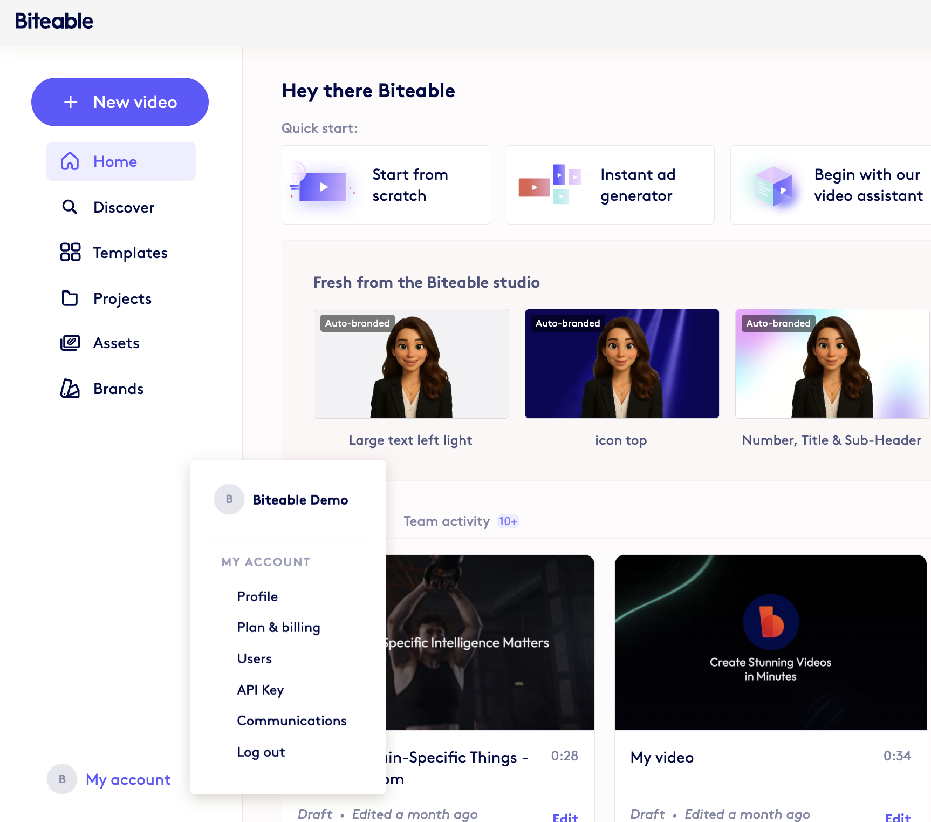Select Plan & billing menu item

point(278,627)
